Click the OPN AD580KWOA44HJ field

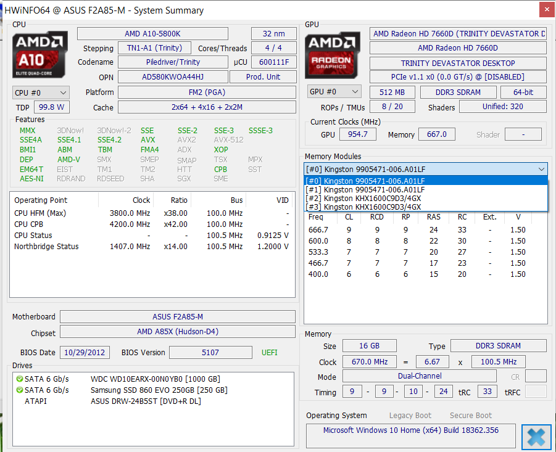[x=173, y=77]
